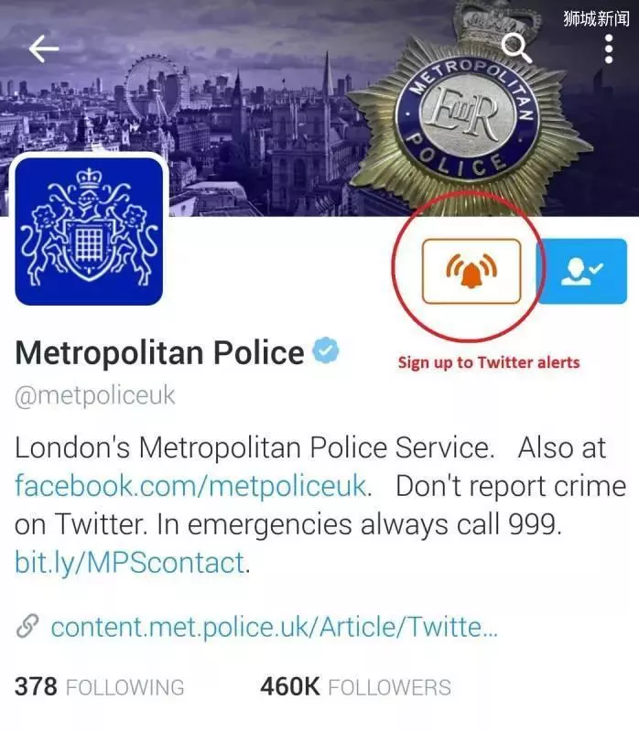Tap the profile bio description text
The image size is (639, 732).
tap(320, 505)
